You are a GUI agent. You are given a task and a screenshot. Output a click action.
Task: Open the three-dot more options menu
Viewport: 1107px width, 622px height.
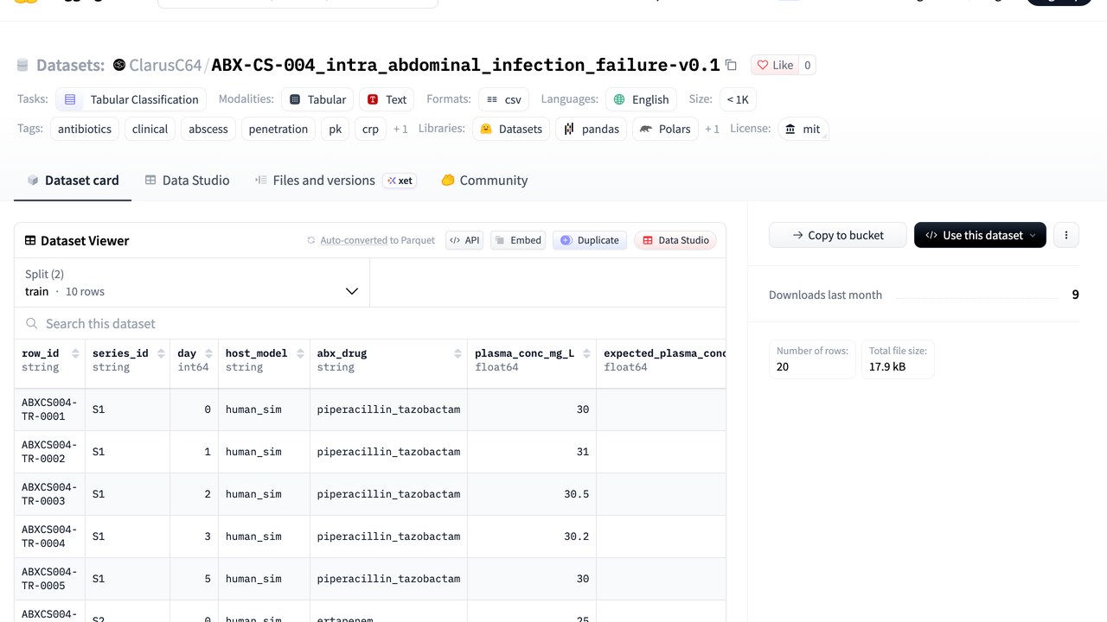(1066, 235)
